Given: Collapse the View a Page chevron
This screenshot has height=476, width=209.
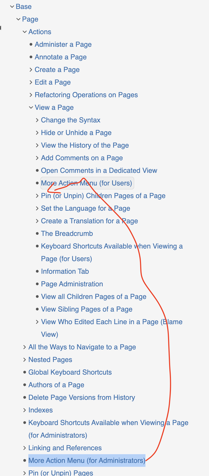Looking at the screenshot, I should (x=31, y=107).
